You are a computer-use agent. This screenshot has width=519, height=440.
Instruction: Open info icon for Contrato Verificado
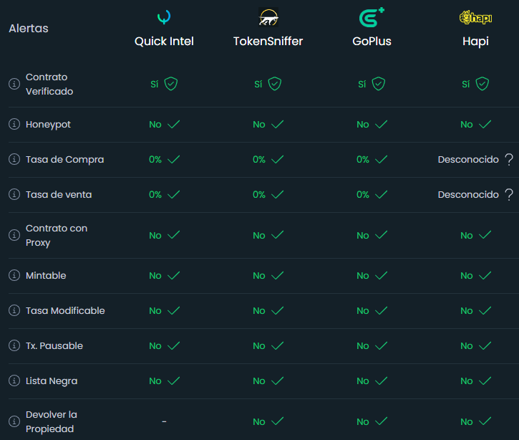[14, 84]
